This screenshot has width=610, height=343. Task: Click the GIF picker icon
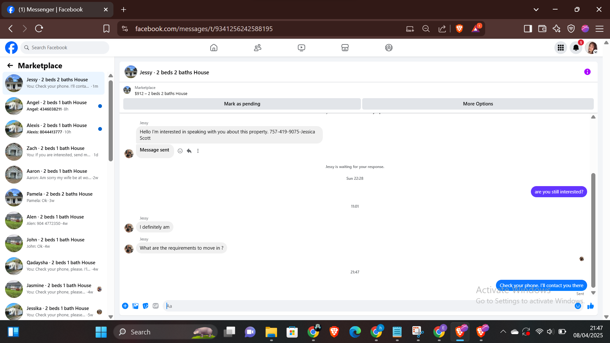tap(155, 306)
